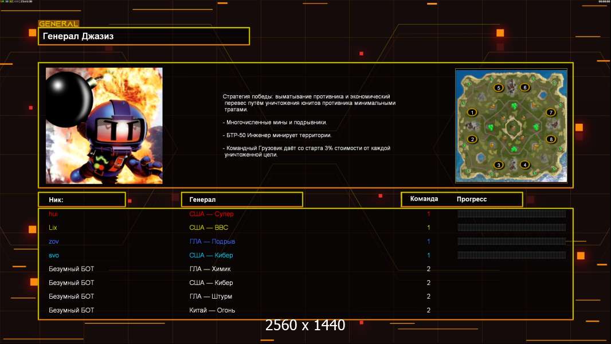Click the Генерал column header
The width and height of the screenshot is (611, 344).
point(241,200)
